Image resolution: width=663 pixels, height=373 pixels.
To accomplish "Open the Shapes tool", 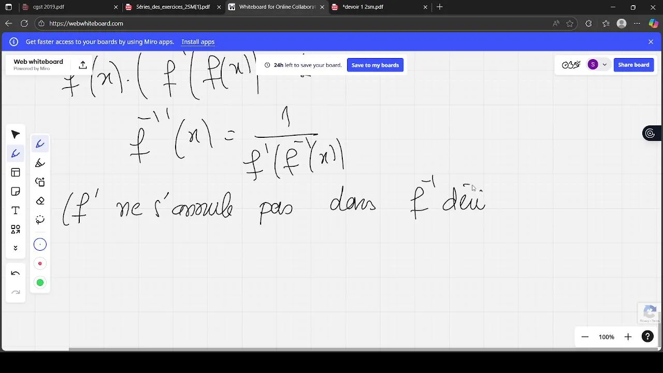I will [x=16, y=229].
